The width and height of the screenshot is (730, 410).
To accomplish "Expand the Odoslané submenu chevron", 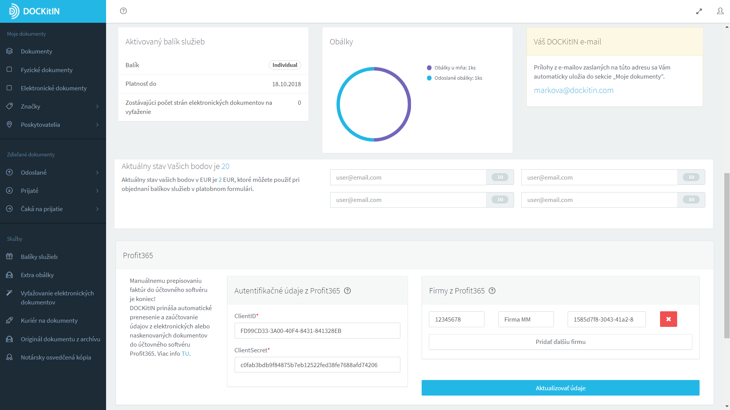I will pyautogui.click(x=97, y=173).
